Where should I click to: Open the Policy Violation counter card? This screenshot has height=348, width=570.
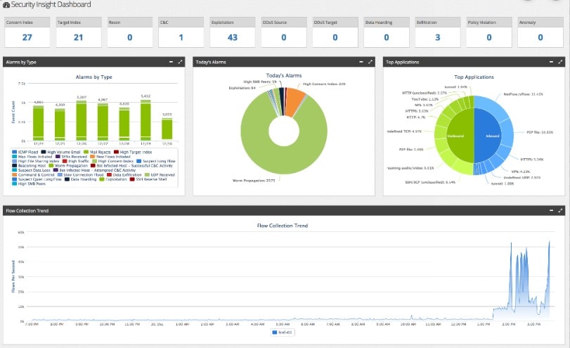point(489,32)
